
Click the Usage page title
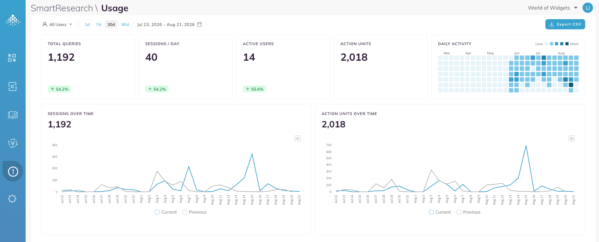(115, 8)
